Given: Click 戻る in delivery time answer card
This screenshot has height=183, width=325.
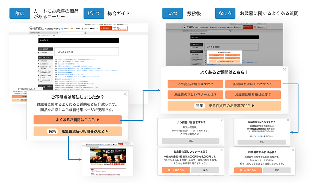Looking at the screenshot, I should (191, 141).
